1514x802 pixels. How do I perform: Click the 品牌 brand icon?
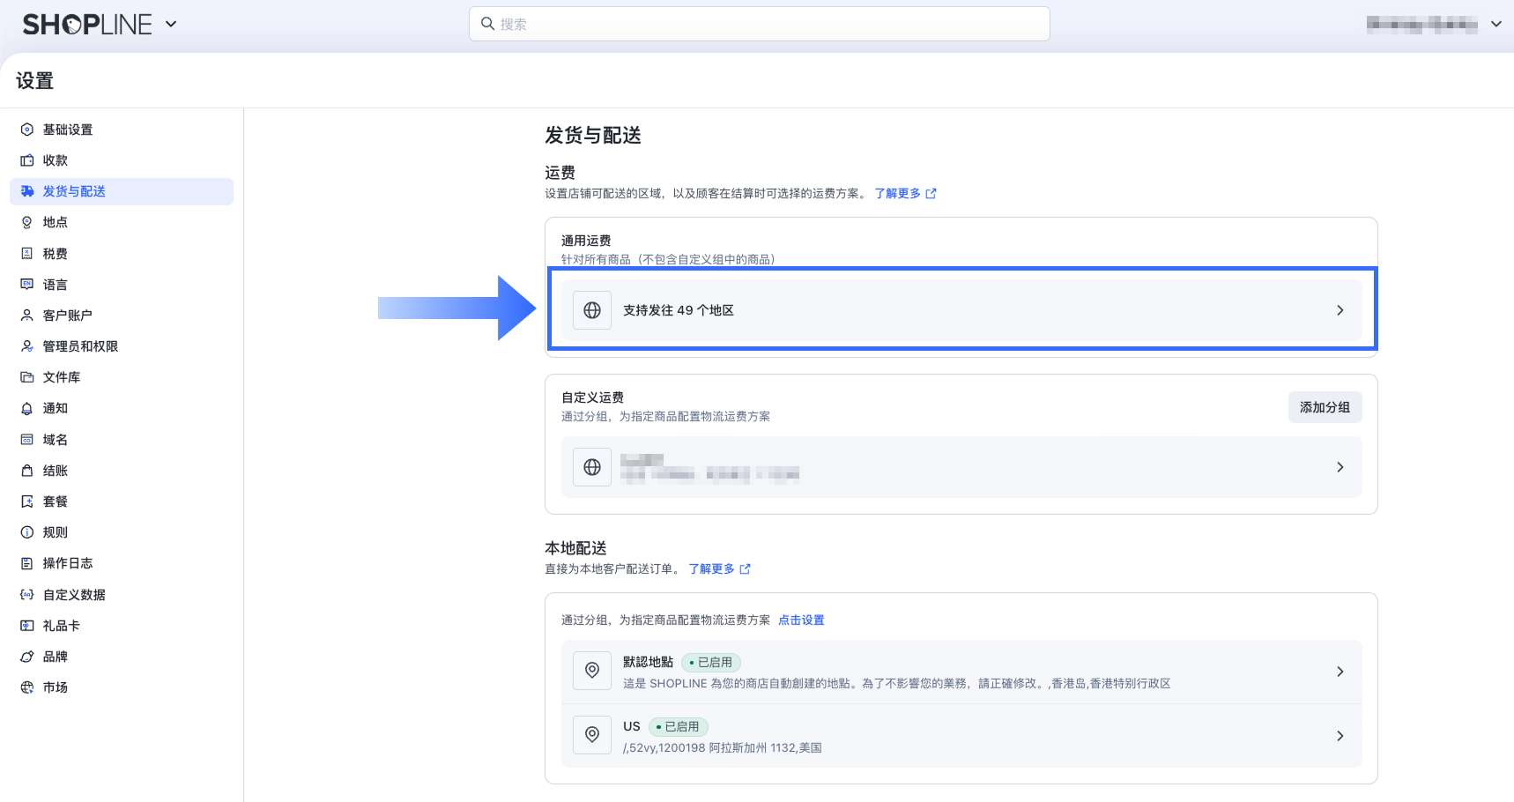click(27, 657)
